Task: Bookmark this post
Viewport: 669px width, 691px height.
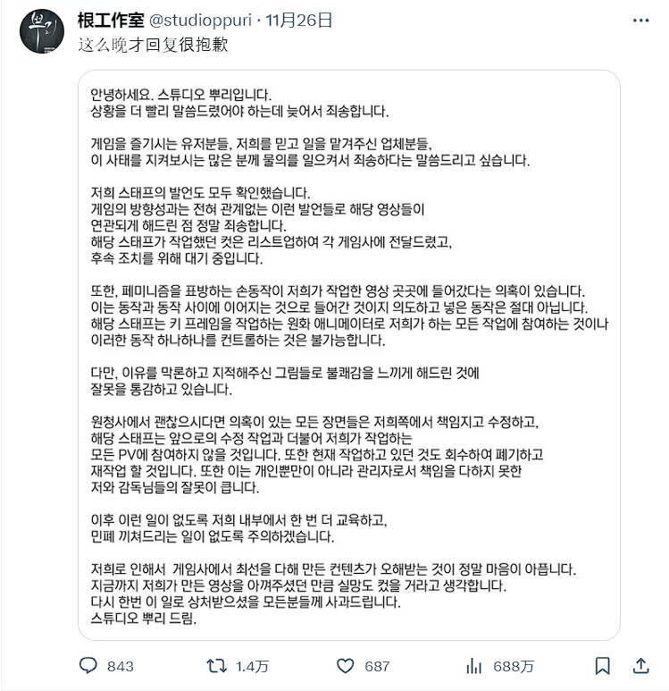Action: tap(602, 666)
